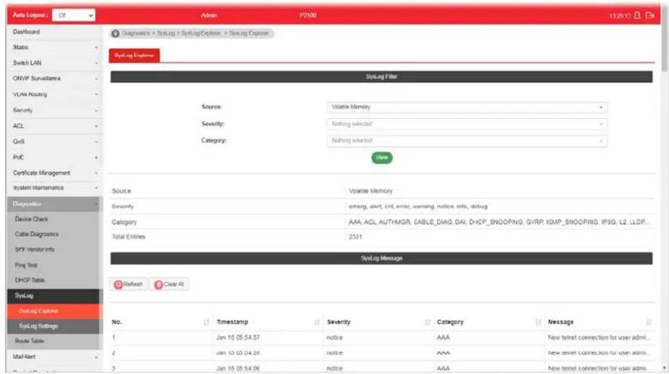The height and width of the screenshot is (374, 669).
Task: Expand the Certificate Management menu
Action: coord(54,173)
